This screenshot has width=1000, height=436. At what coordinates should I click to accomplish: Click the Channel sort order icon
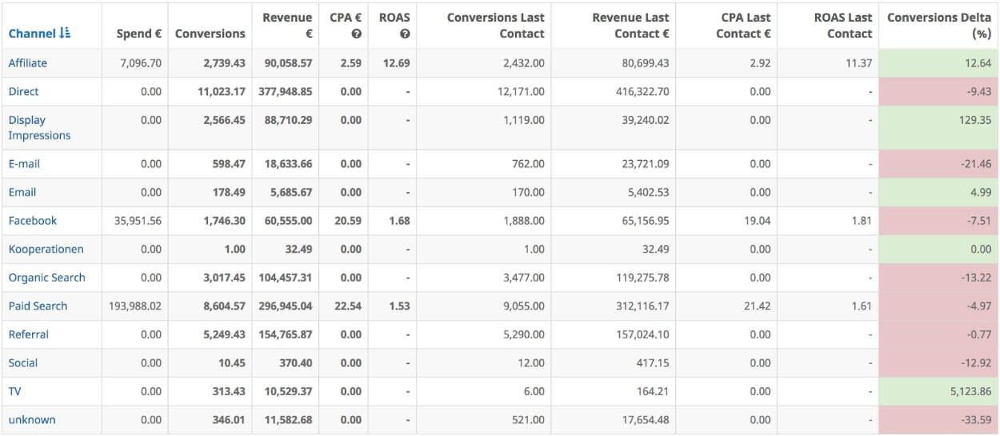pyautogui.click(x=65, y=34)
